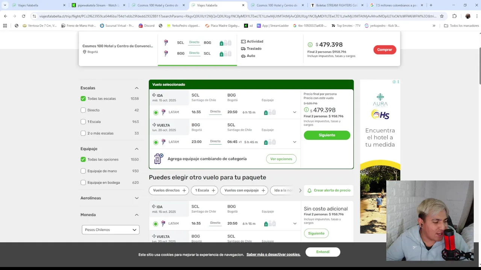Select the Traslado option
This screenshot has width=481, height=270.
(251, 48)
